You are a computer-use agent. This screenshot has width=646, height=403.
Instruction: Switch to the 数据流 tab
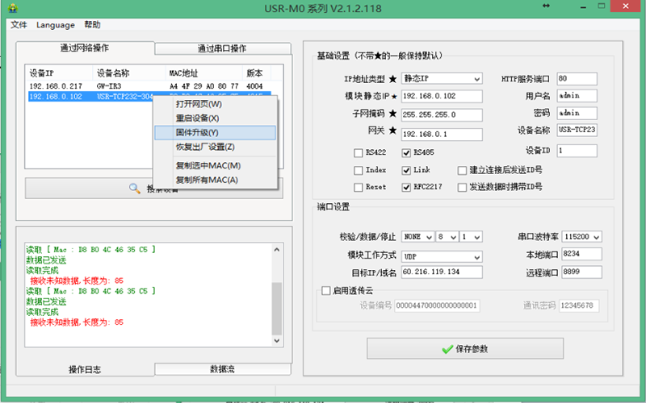[222, 369]
